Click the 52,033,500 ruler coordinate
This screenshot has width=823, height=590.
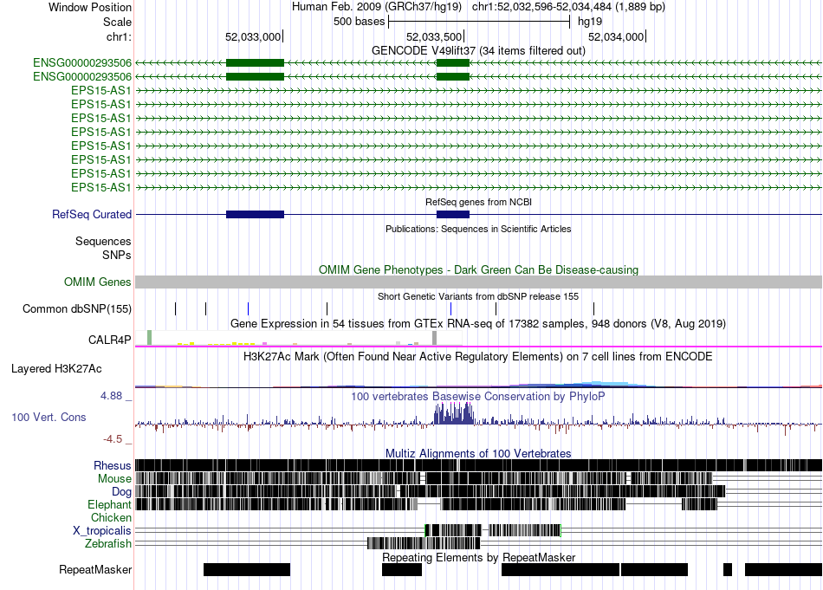[x=434, y=36]
